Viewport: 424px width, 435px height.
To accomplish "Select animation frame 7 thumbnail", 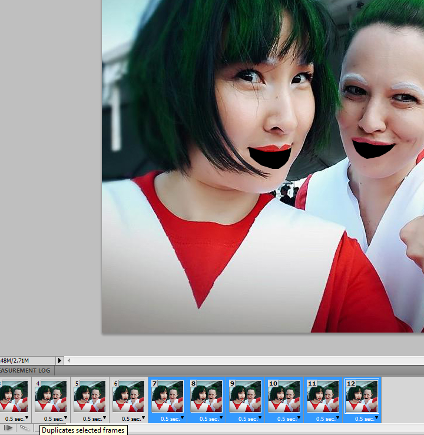I will coord(167,396).
